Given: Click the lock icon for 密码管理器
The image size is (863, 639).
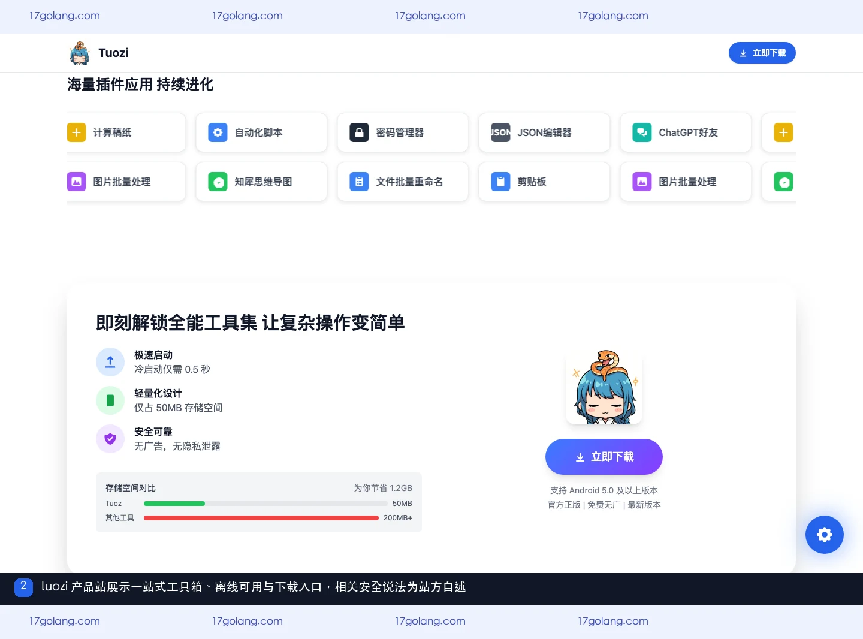Looking at the screenshot, I should point(359,132).
